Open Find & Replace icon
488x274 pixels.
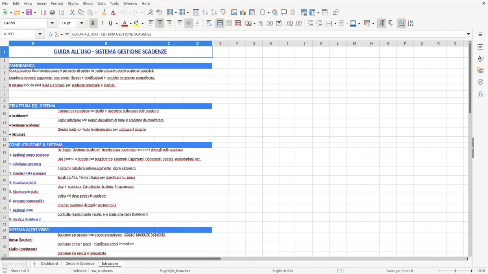point(150,13)
